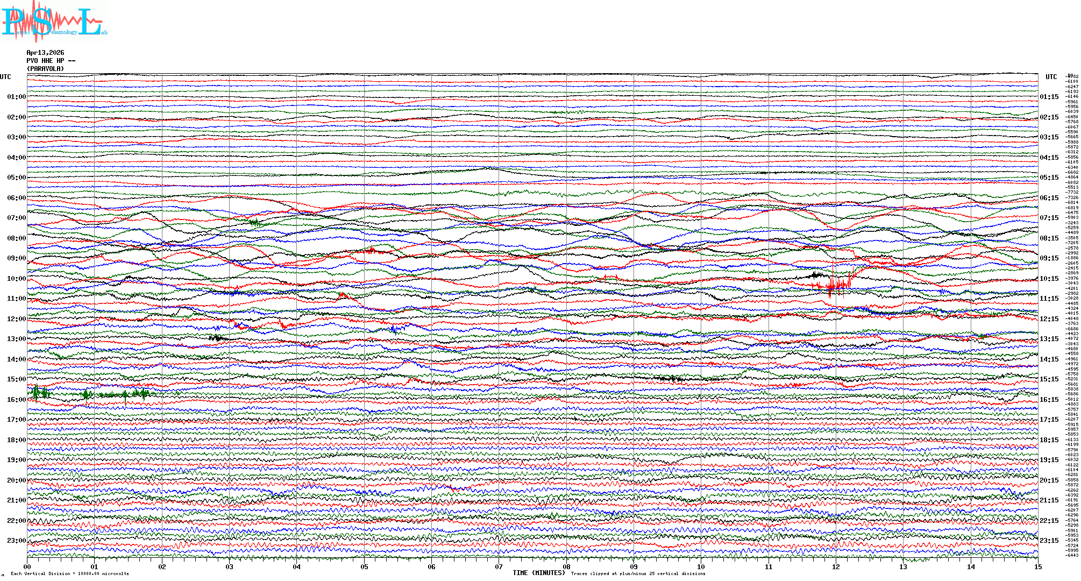Click minute 07 on bottom time axis
Image resolution: width=1081 pixels, height=581 pixels.
(499, 567)
